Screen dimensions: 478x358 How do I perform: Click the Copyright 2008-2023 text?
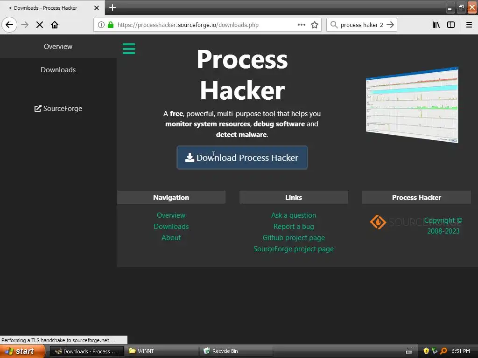point(443,226)
